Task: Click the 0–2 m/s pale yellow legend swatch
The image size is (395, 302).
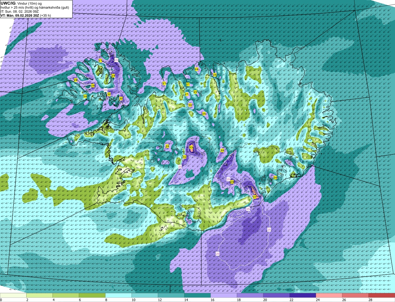Action: tap(13, 295)
